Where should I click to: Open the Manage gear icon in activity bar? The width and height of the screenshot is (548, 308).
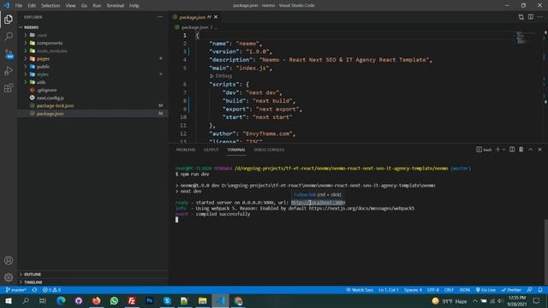[9, 277]
